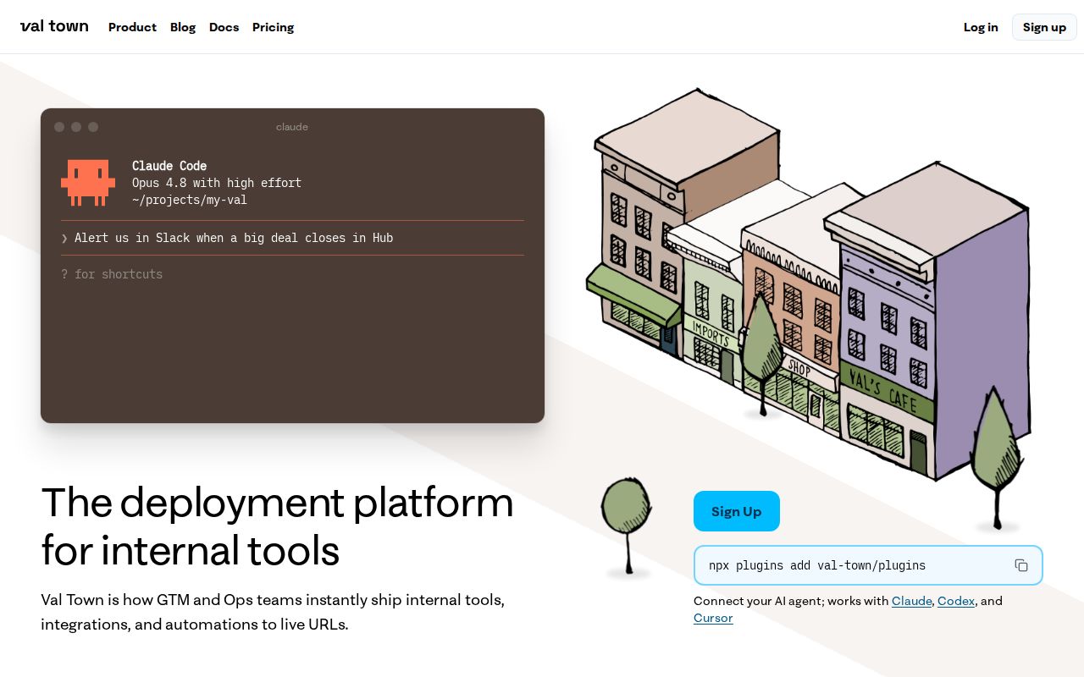The image size is (1084, 677).
Task: View the Pricing page
Action: 273,27
